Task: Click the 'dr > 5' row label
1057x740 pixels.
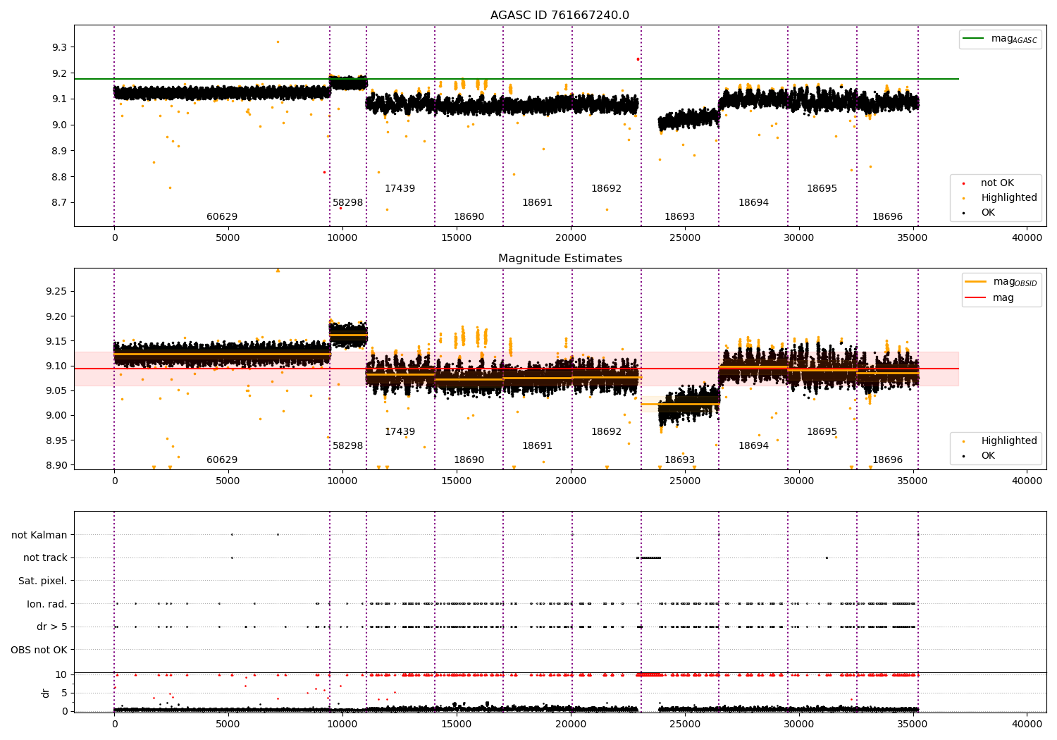Action: point(52,627)
